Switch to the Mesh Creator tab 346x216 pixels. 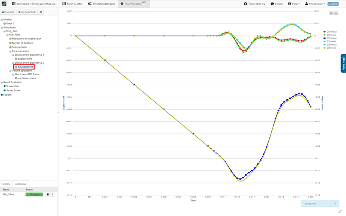click(72, 4)
